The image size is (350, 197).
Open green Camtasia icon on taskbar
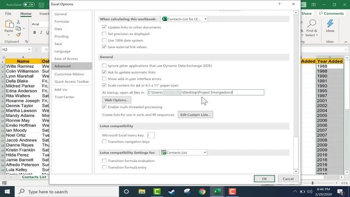pos(157,192)
